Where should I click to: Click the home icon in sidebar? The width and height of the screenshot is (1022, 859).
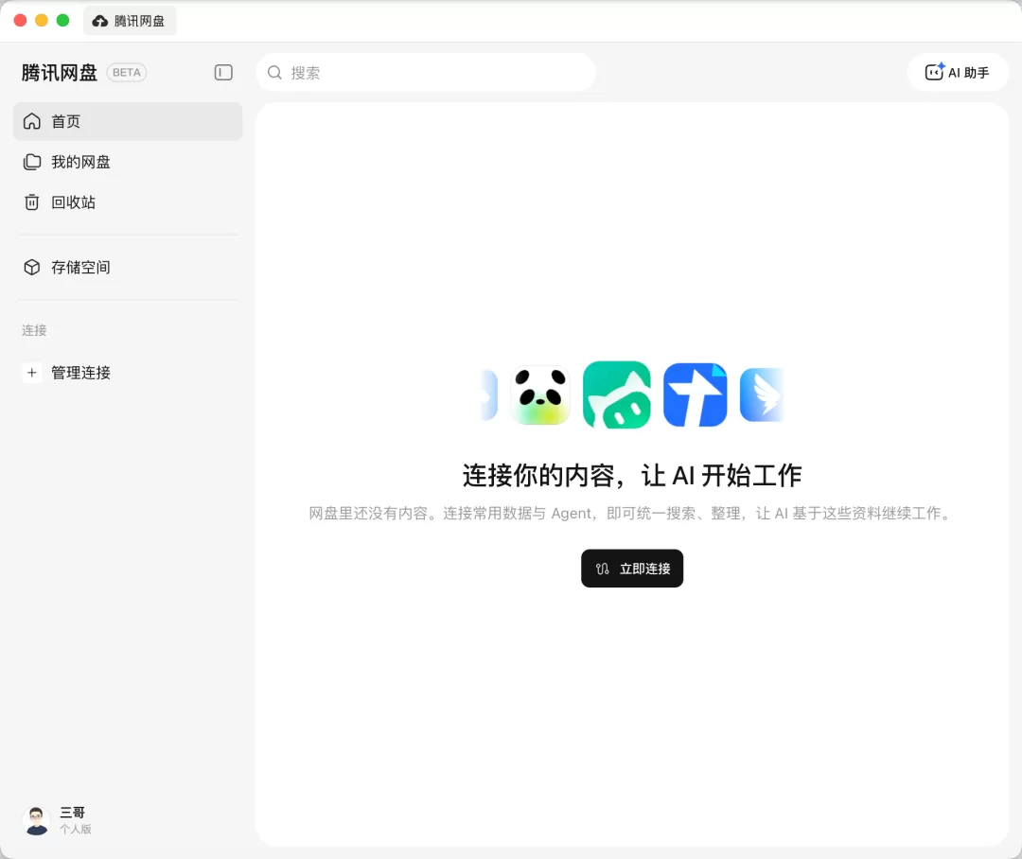(32, 121)
